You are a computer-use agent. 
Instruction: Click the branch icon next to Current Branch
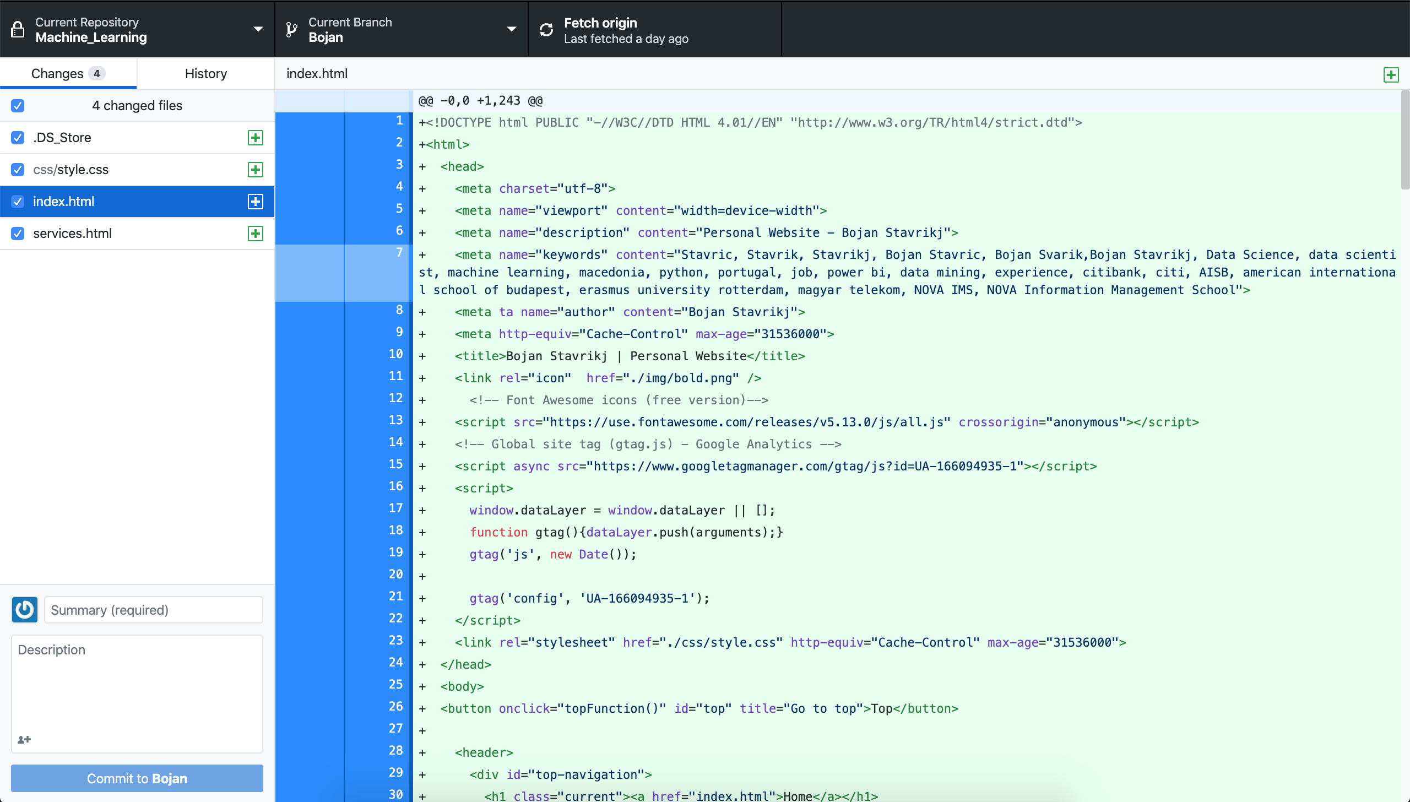coord(292,30)
